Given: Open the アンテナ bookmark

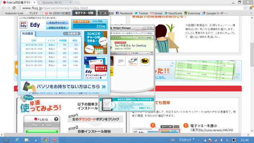Looking at the screenshot, I should 32,13.
